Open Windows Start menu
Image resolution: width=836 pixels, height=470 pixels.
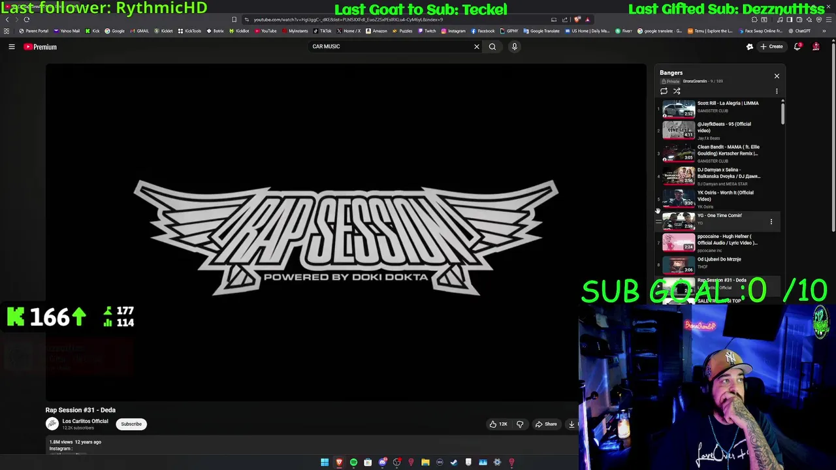tap(325, 462)
